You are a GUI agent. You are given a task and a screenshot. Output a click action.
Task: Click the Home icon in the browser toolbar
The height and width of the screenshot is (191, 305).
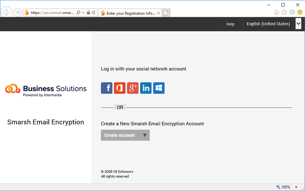click(x=277, y=12)
